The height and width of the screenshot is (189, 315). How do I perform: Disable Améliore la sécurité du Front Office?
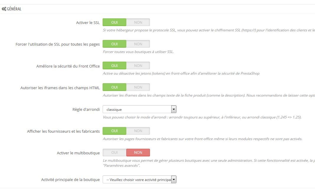(x=138, y=65)
